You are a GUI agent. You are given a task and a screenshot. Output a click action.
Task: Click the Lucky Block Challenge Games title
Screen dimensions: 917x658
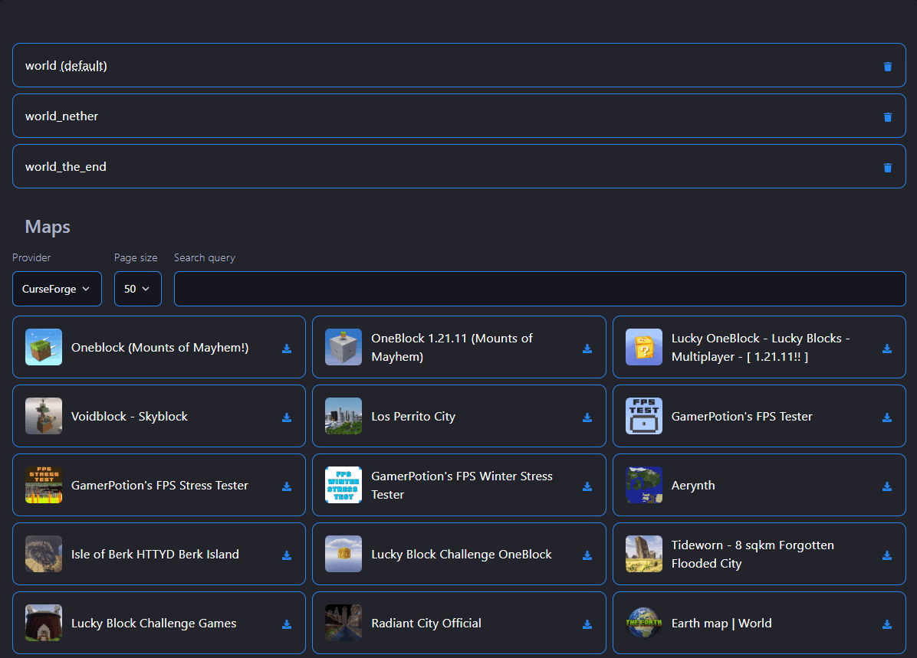pyautogui.click(x=154, y=623)
